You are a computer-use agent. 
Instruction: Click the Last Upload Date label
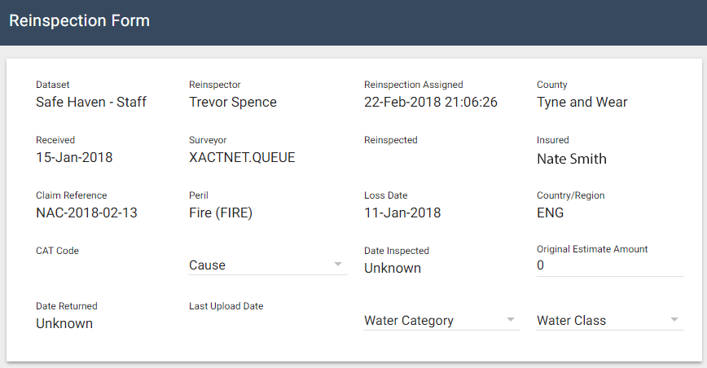[x=226, y=306]
